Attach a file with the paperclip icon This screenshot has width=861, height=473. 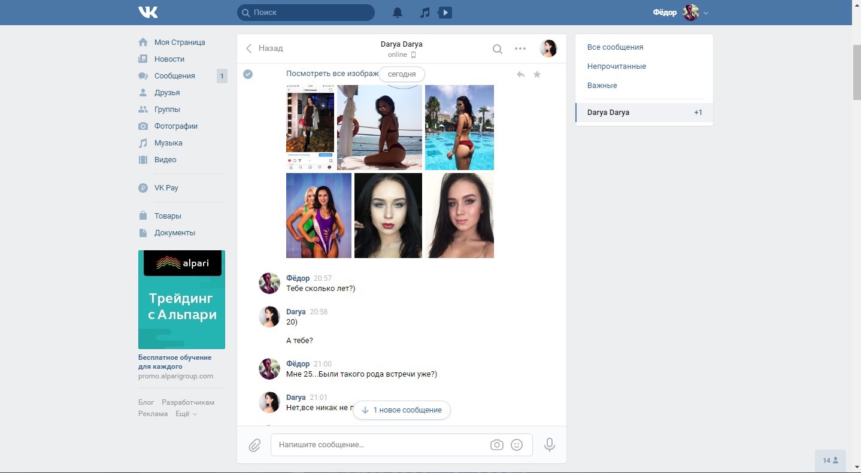(x=254, y=445)
